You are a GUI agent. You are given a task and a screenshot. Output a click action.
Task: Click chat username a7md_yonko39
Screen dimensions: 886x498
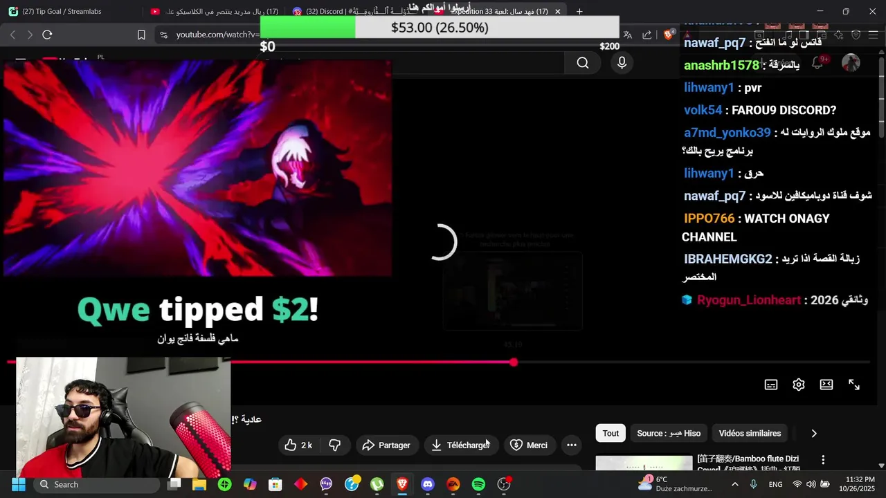[x=727, y=133]
